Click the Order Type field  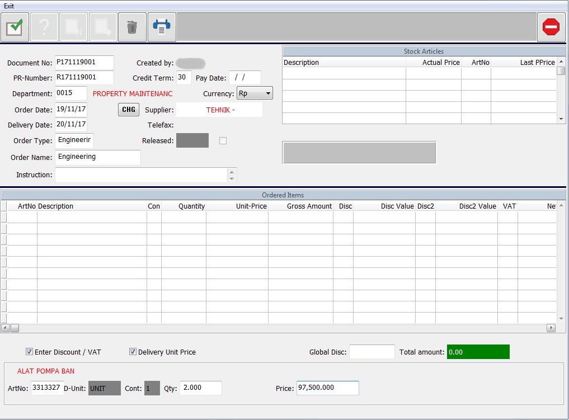pyautogui.click(x=74, y=140)
